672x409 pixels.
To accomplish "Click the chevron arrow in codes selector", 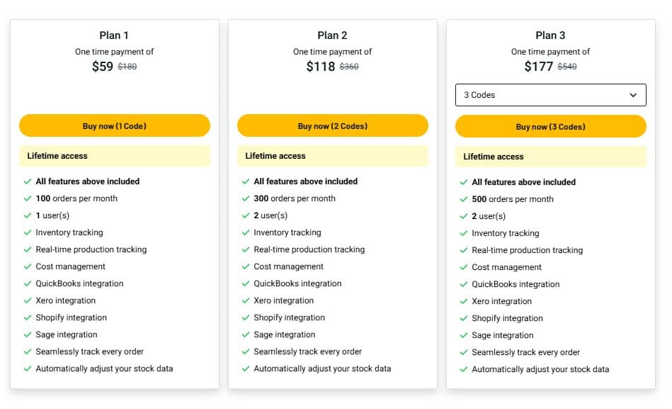I will coord(633,95).
